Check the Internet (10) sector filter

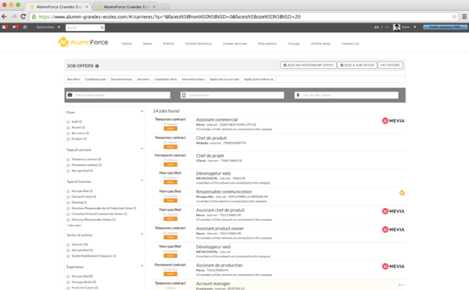(68, 245)
